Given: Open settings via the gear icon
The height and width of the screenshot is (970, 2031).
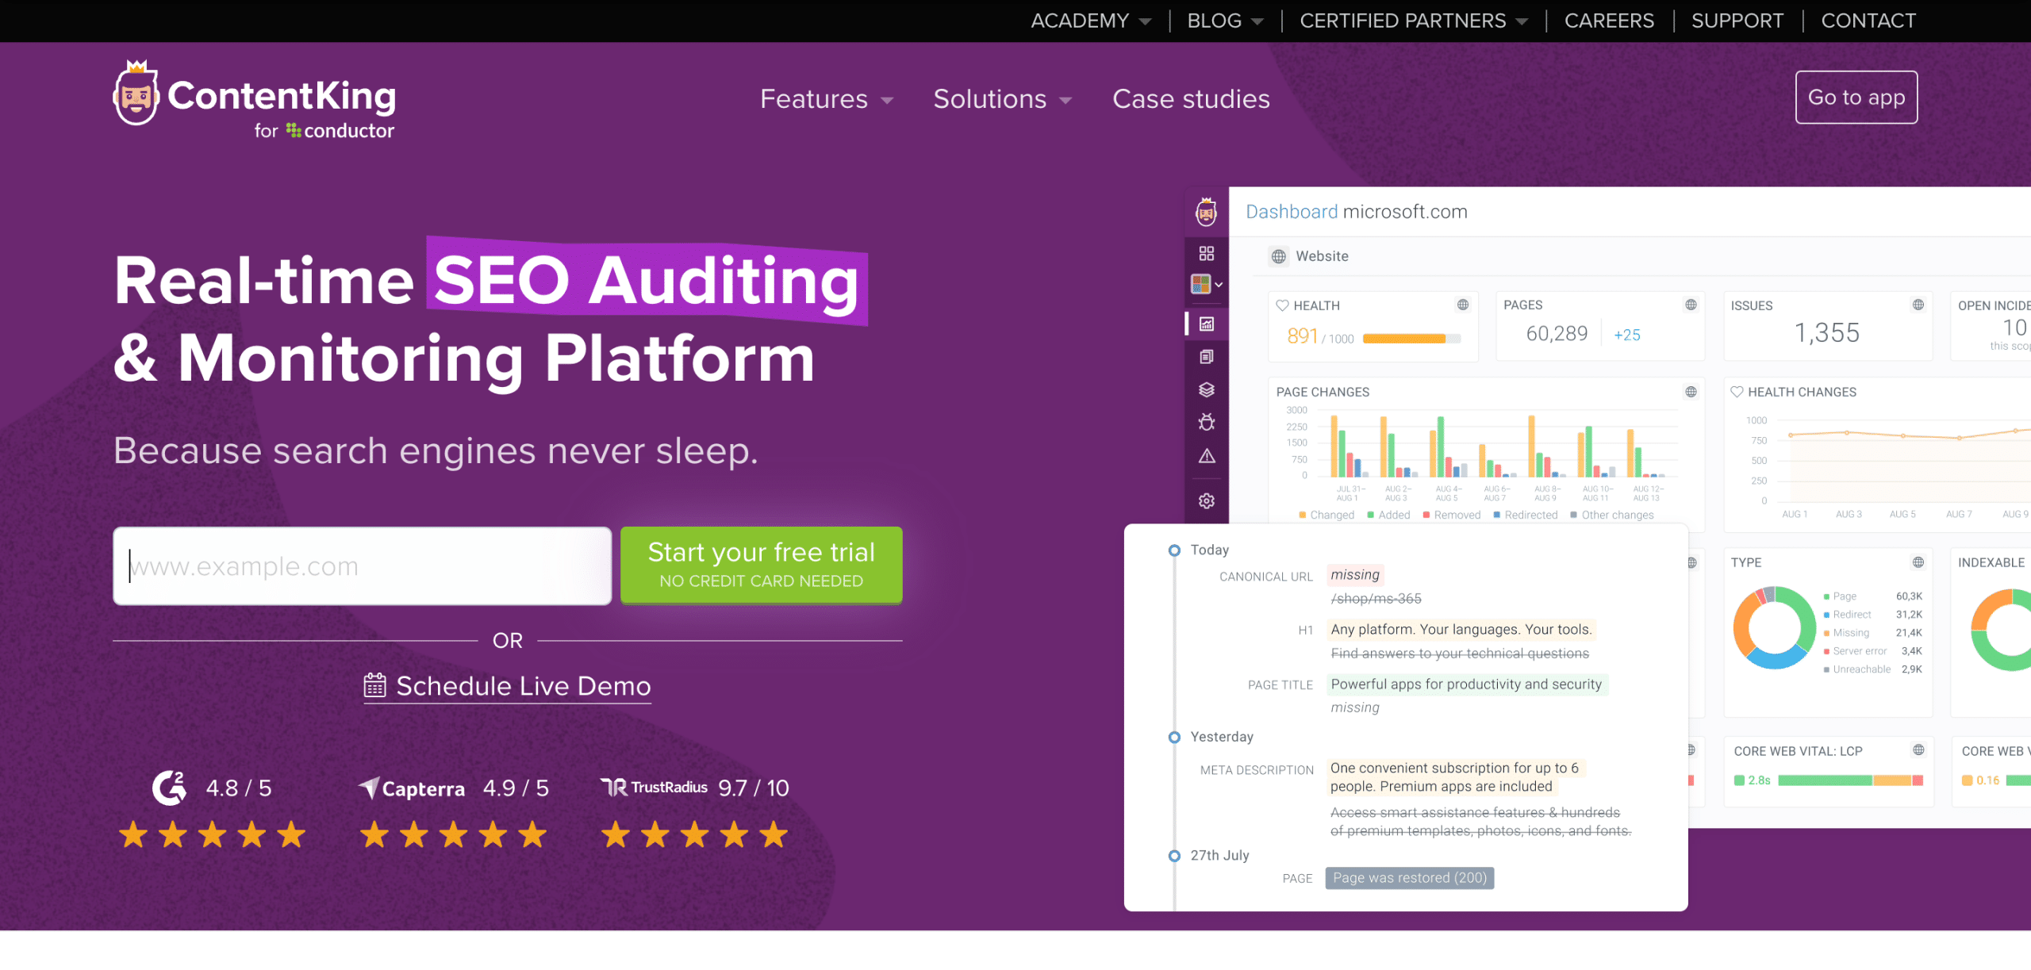Looking at the screenshot, I should coord(1207,500).
